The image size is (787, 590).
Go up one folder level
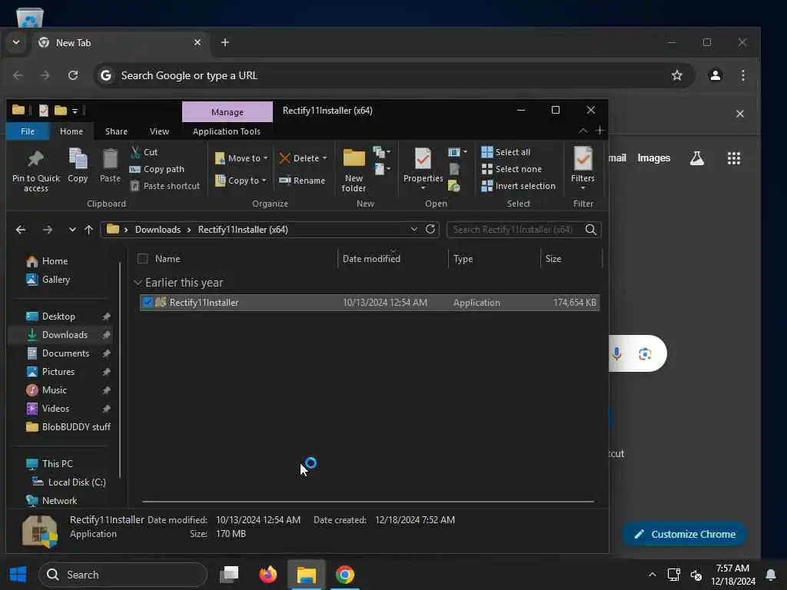coord(89,230)
